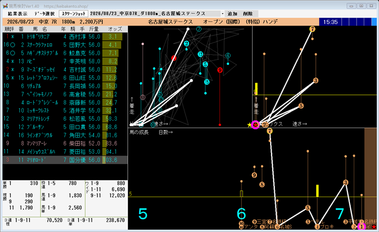
Task: Open the race selection dropdown arrow
Action: pos(222,14)
